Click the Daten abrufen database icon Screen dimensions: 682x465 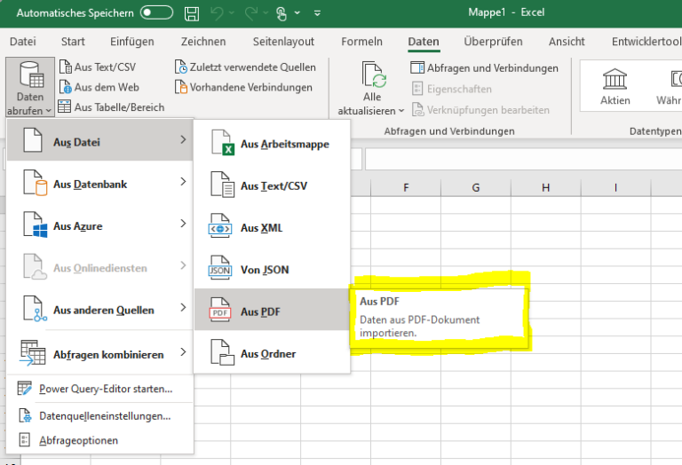31,75
